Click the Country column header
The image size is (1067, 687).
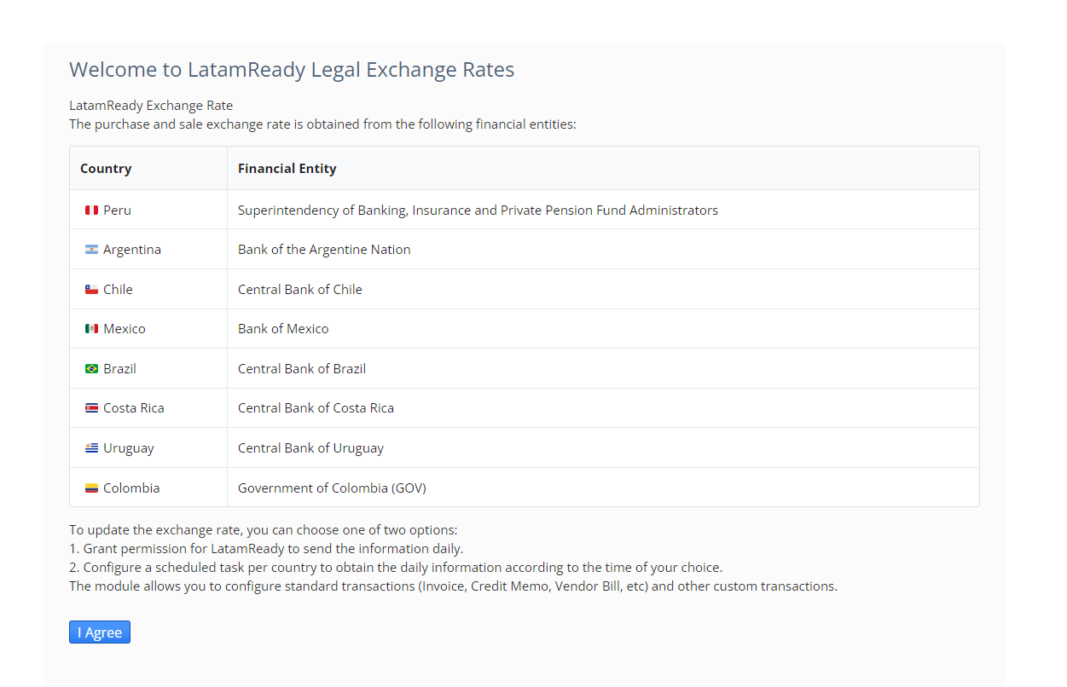point(148,168)
